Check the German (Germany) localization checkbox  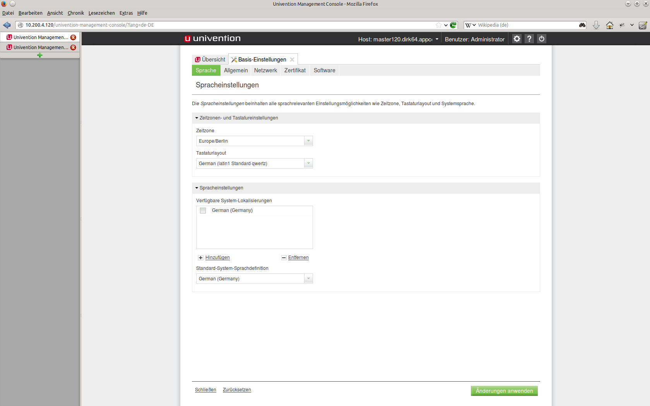point(203,210)
